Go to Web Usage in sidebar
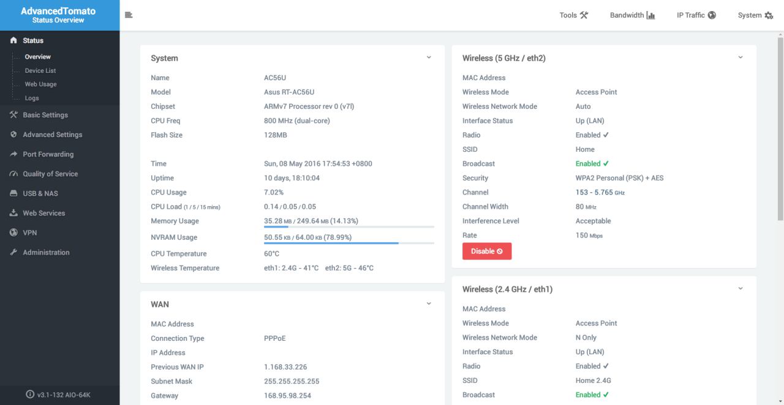The image size is (784, 405). click(x=40, y=84)
